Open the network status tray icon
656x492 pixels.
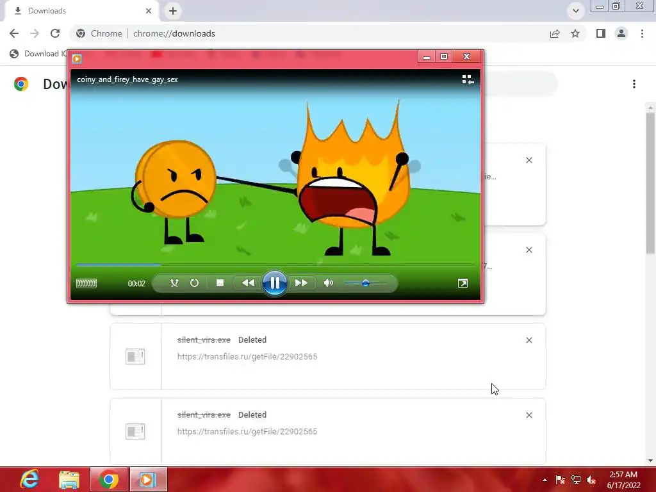pos(576,480)
